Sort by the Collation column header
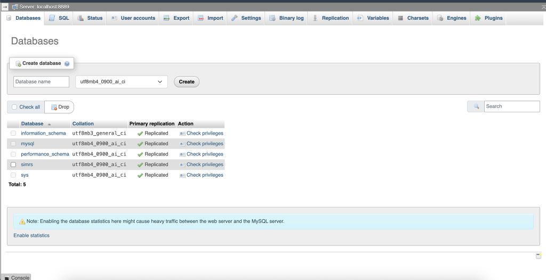 [x=83, y=123]
